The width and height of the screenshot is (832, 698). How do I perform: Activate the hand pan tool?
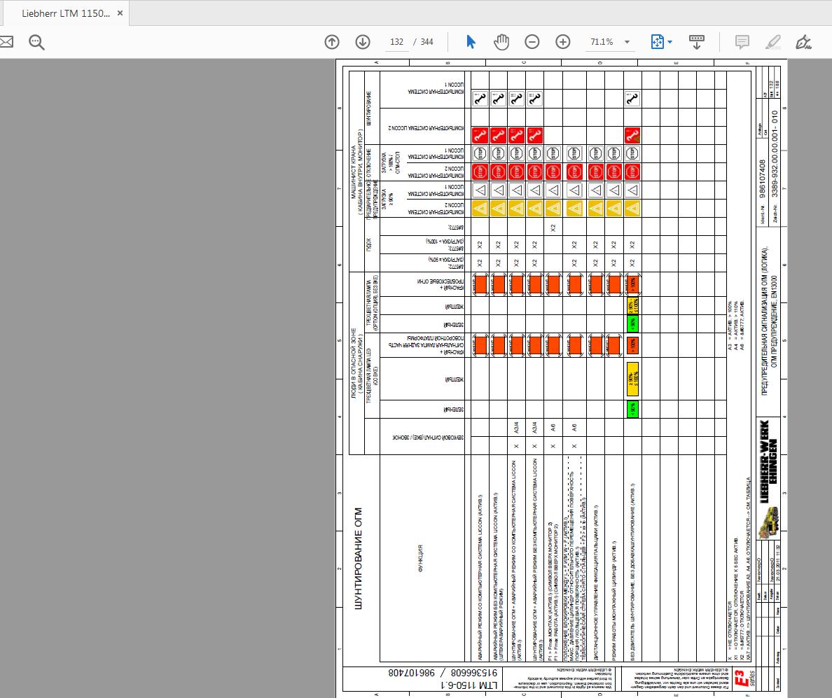click(501, 42)
